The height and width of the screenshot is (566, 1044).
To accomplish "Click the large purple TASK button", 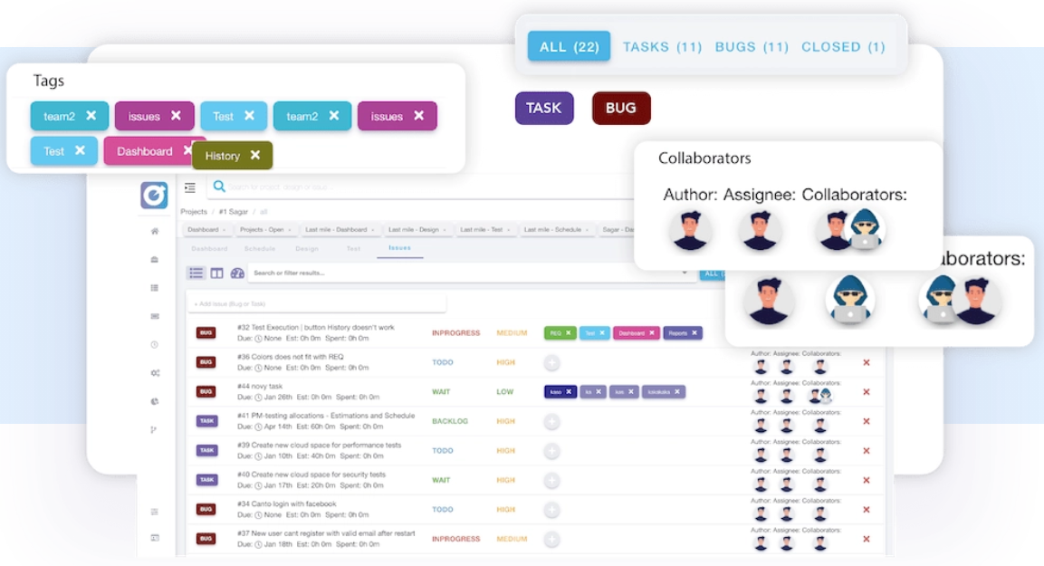I will 544,108.
